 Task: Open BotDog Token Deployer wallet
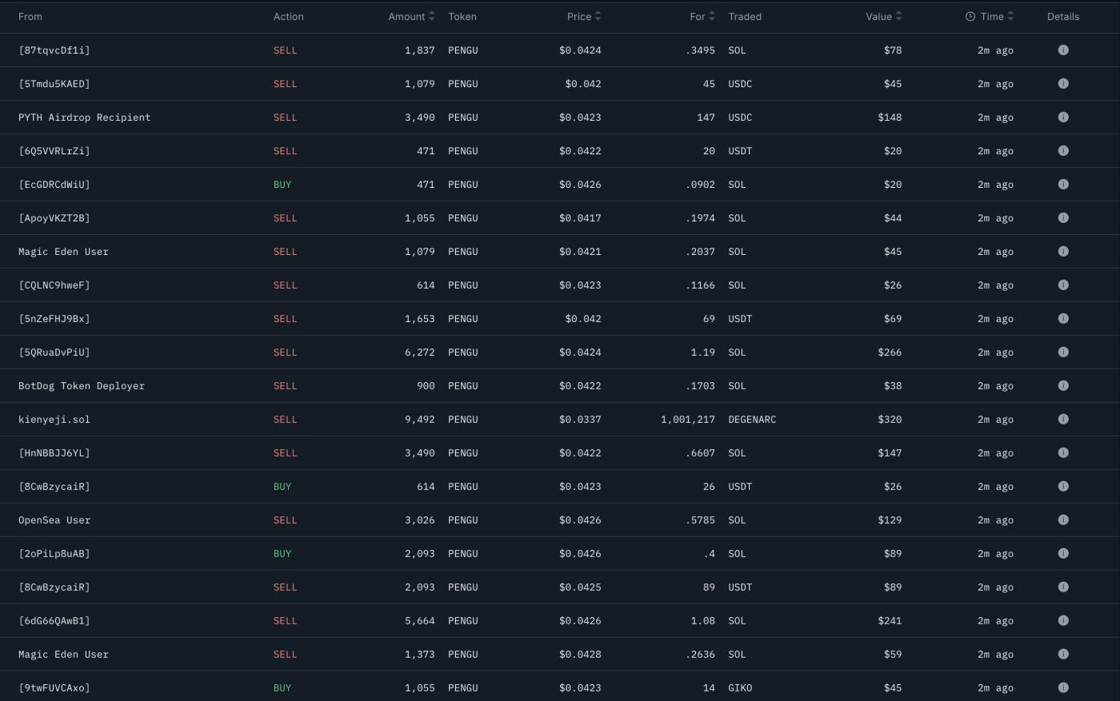[x=82, y=385]
